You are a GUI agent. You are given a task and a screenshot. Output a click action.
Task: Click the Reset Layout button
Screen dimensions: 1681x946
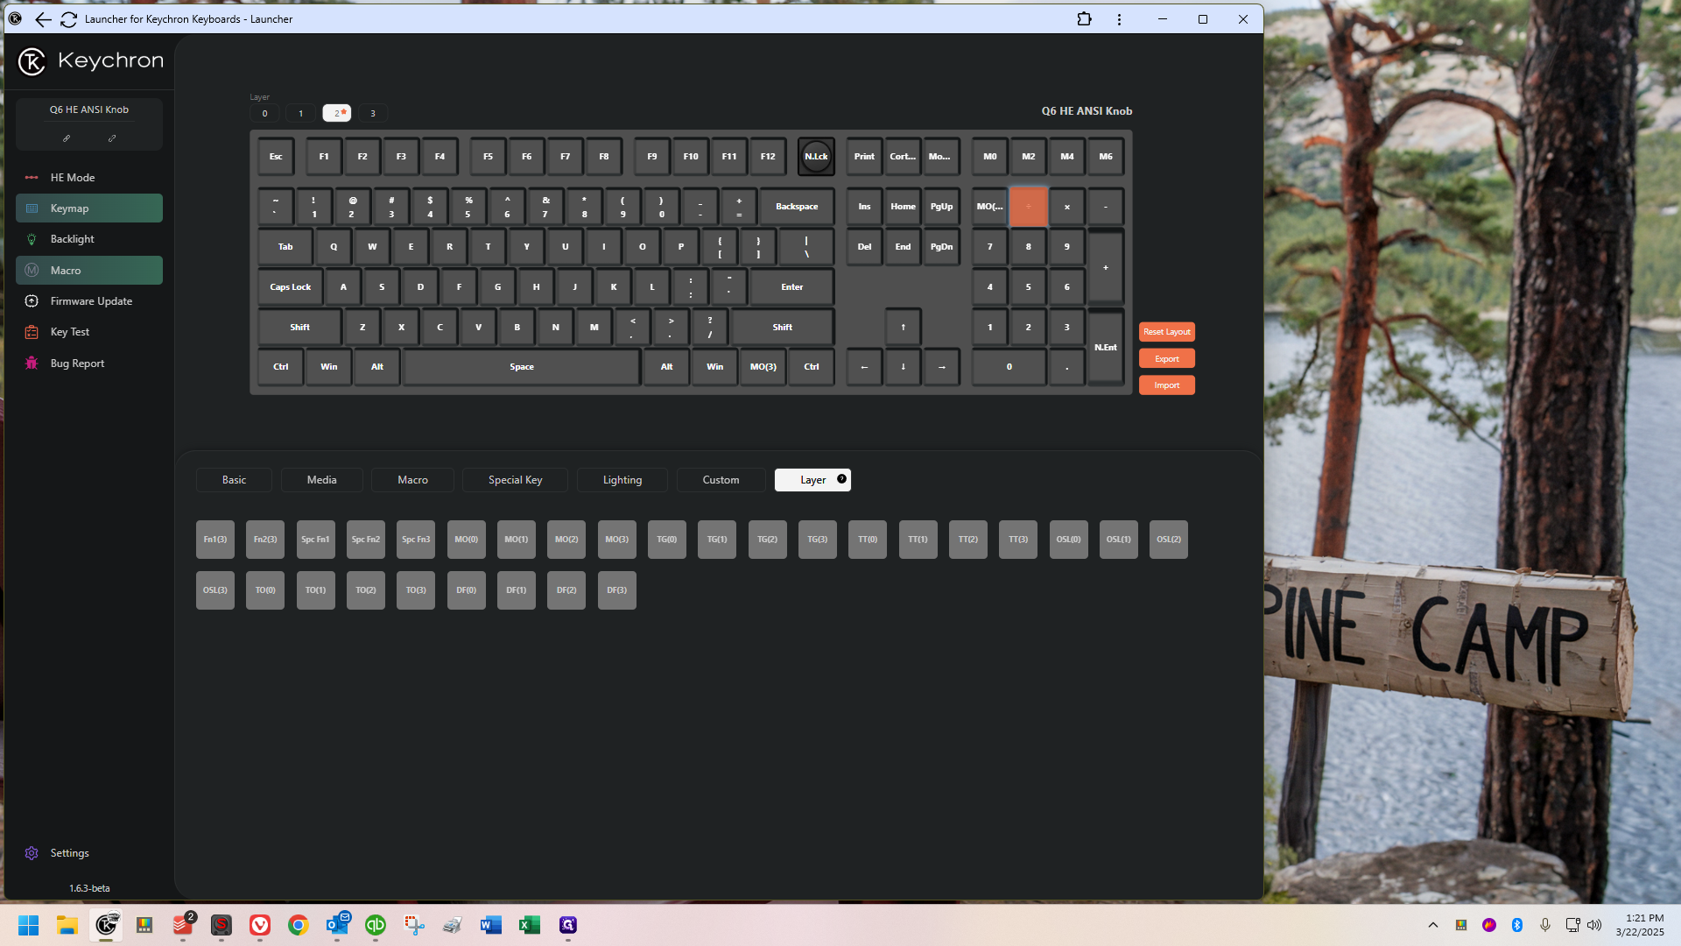click(1166, 332)
